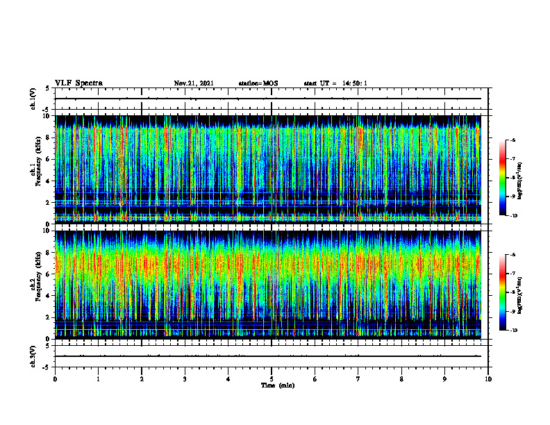Click the ch.2 color bar log(PSD) unit label

pos(519,296)
